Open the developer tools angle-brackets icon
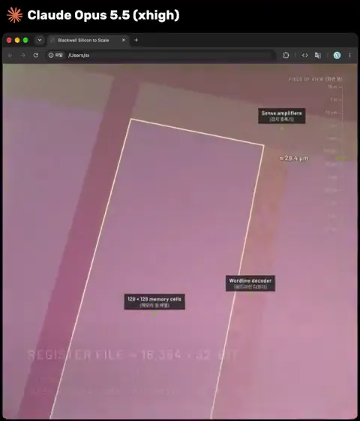Viewport: 360px width, 421px height. (x=304, y=56)
